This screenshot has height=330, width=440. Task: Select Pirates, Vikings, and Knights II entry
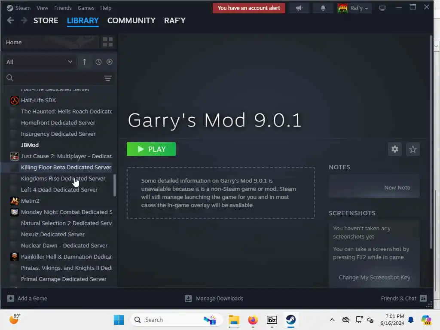67,268
